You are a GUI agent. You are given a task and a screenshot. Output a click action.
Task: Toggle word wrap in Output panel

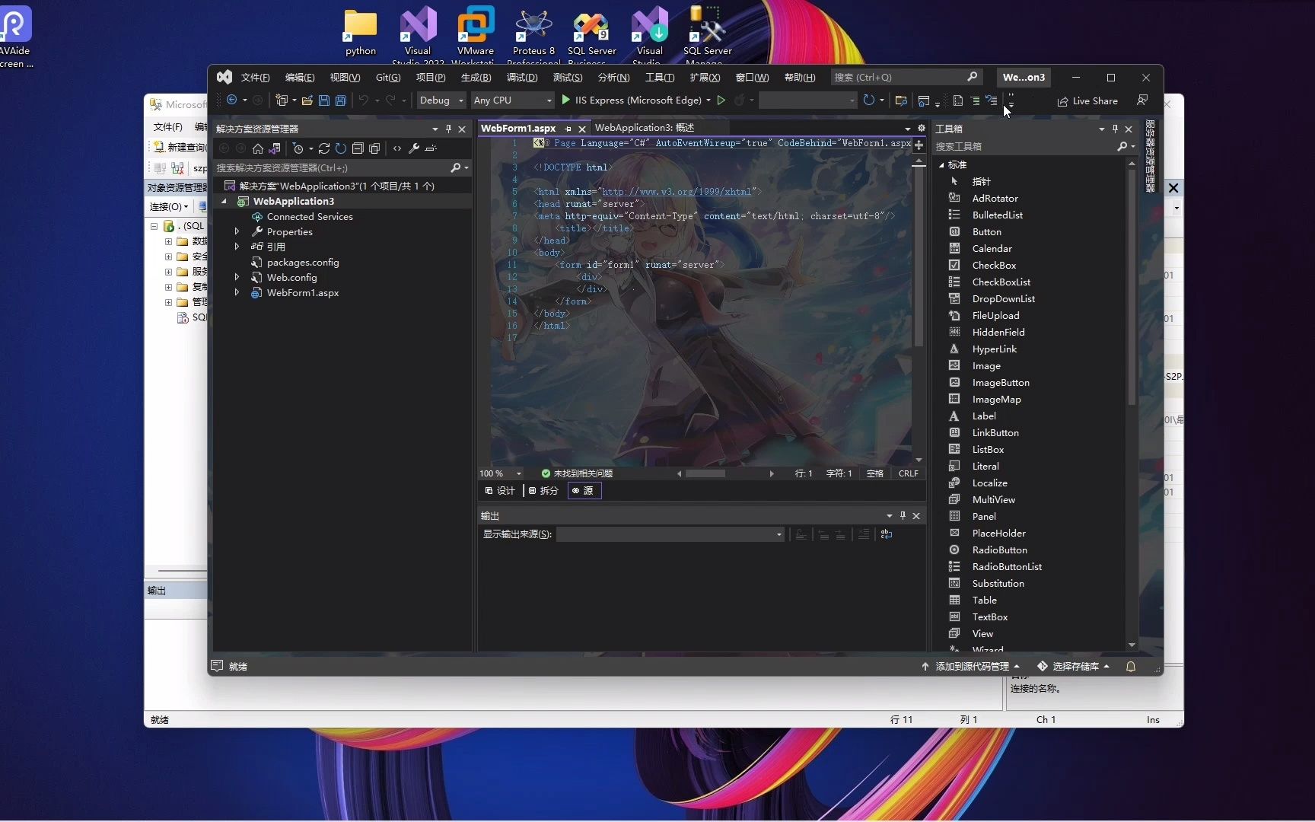pos(887,534)
